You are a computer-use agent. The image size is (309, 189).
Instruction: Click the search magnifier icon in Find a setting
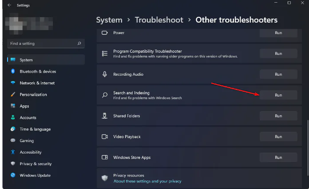[x=79, y=43]
